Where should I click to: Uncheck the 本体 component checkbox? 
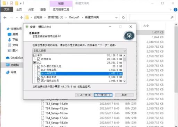[35, 55]
